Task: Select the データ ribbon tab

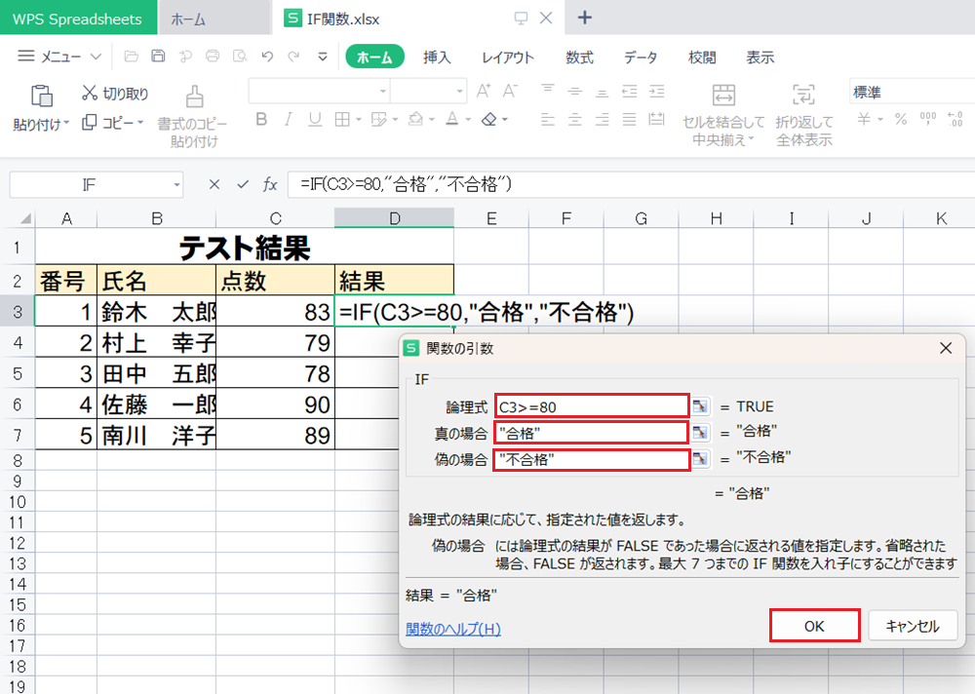Action: click(x=641, y=58)
